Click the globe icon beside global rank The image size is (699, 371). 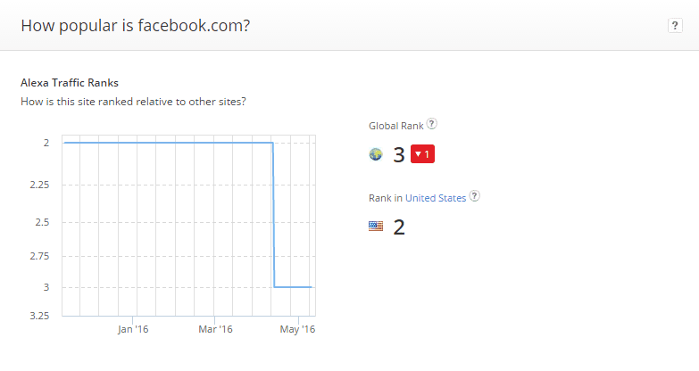376,154
